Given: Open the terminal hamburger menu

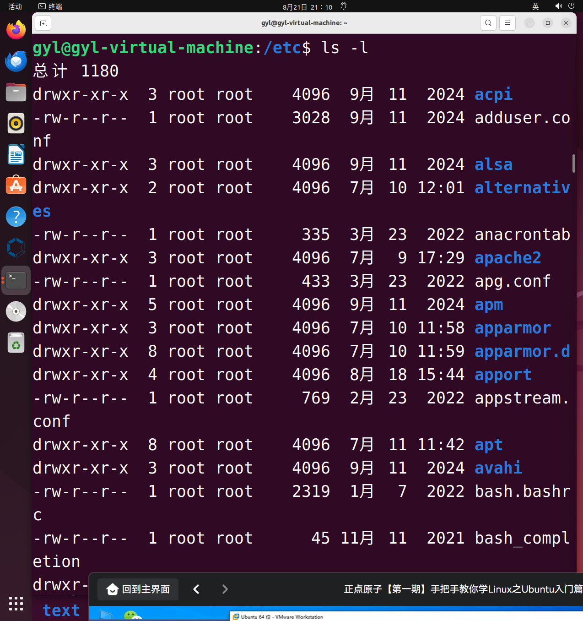Looking at the screenshot, I should click(507, 23).
